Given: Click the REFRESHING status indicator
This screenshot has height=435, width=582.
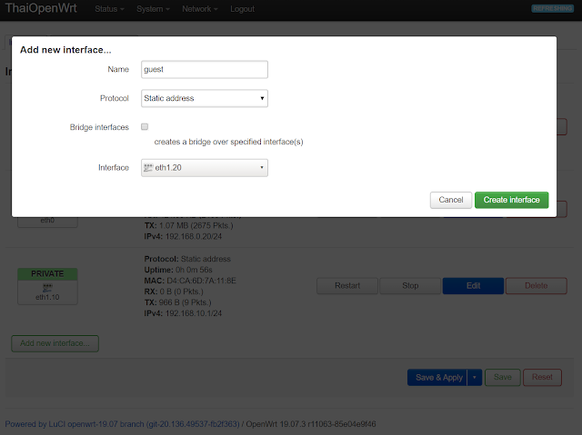Looking at the screenshot, I should pyautogui.click(x=552, y=8).
